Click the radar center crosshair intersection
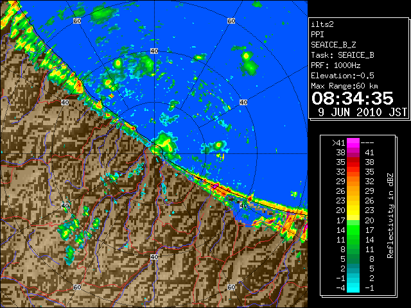 pyautogui.click(x=154, y=154)
